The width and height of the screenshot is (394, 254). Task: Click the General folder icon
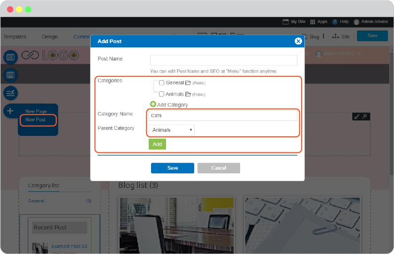(188, 82)
